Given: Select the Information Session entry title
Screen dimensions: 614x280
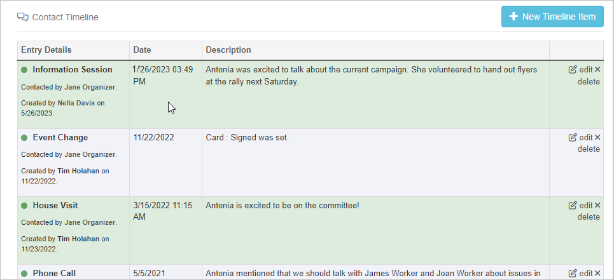Looking at the screenshot, I should coord(73,69).
